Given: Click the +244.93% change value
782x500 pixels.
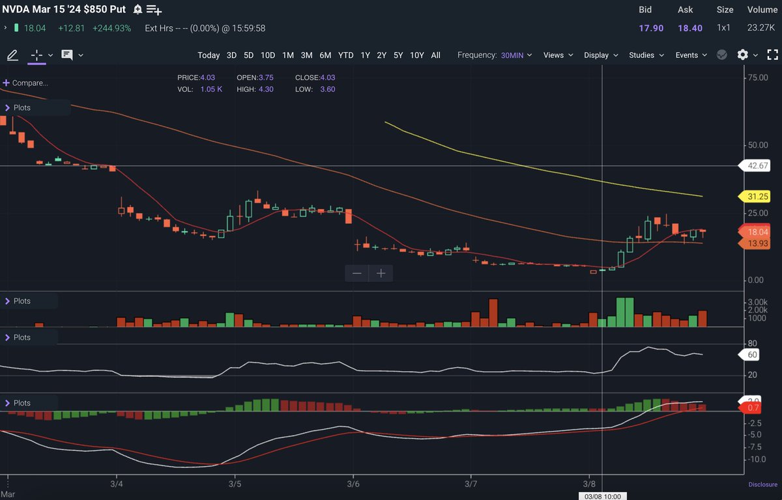Looking at the screenshot, I should pos(111,28).
